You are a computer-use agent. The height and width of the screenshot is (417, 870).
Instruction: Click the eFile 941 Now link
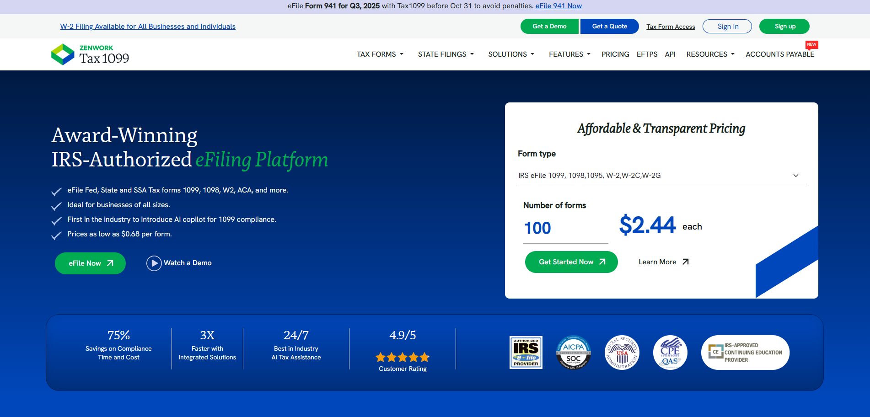(x=559, y=6)
